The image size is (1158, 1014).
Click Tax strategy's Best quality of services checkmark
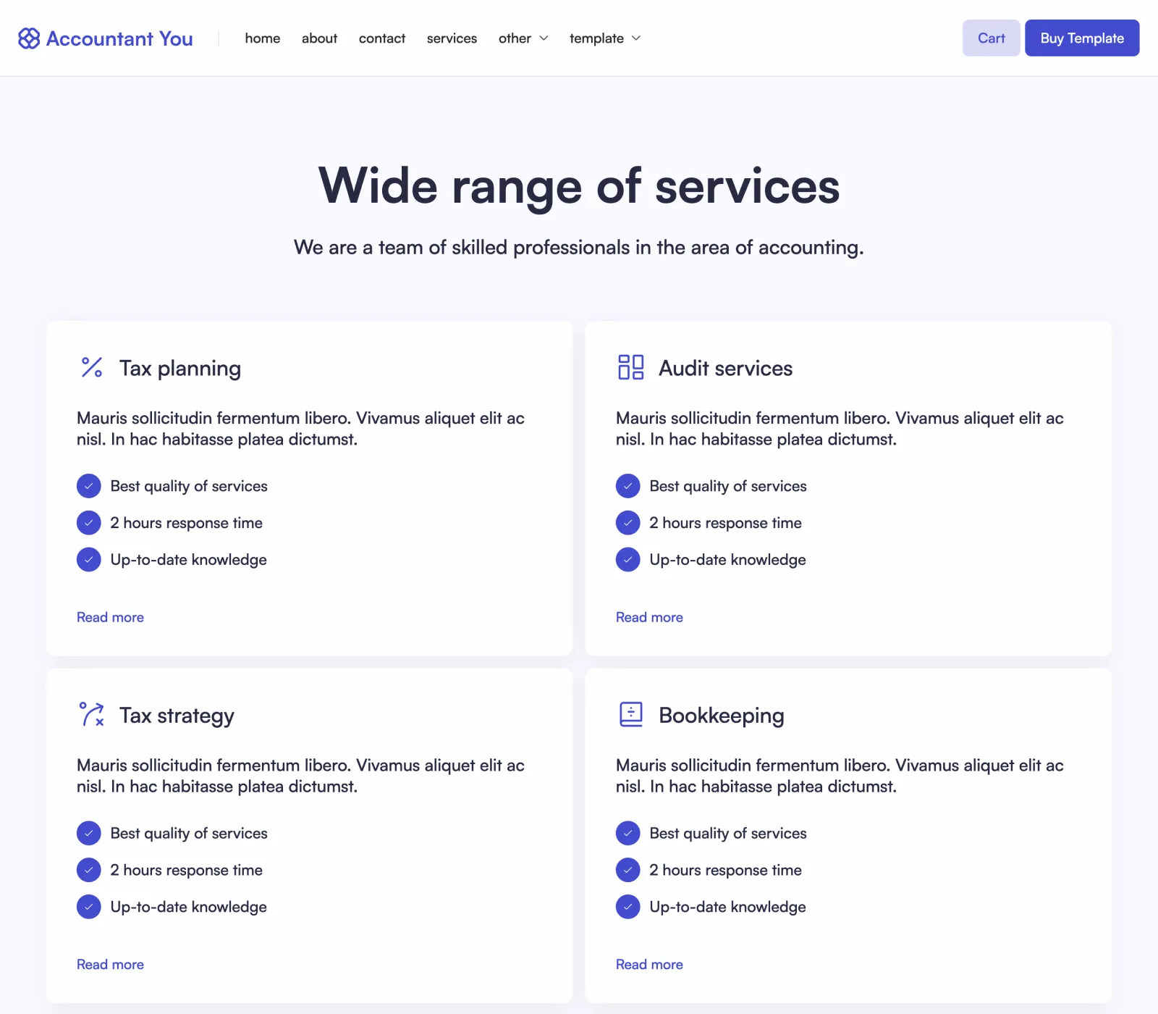89,833
